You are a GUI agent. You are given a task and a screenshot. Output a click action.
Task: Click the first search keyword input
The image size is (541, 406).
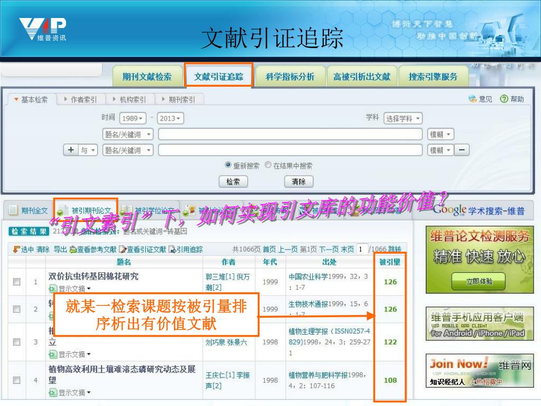[x=290, y=134]
